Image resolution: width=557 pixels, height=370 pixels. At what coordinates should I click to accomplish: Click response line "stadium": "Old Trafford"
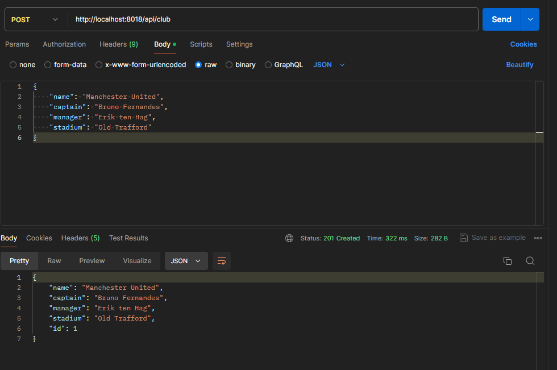pos(102,318)
